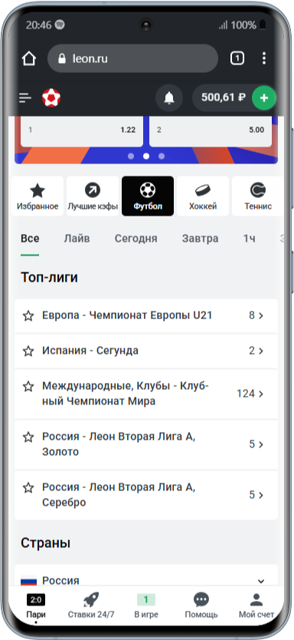Go to browser home icon
The width and height of the screenshot is (294, 640).
click(29, 58)
